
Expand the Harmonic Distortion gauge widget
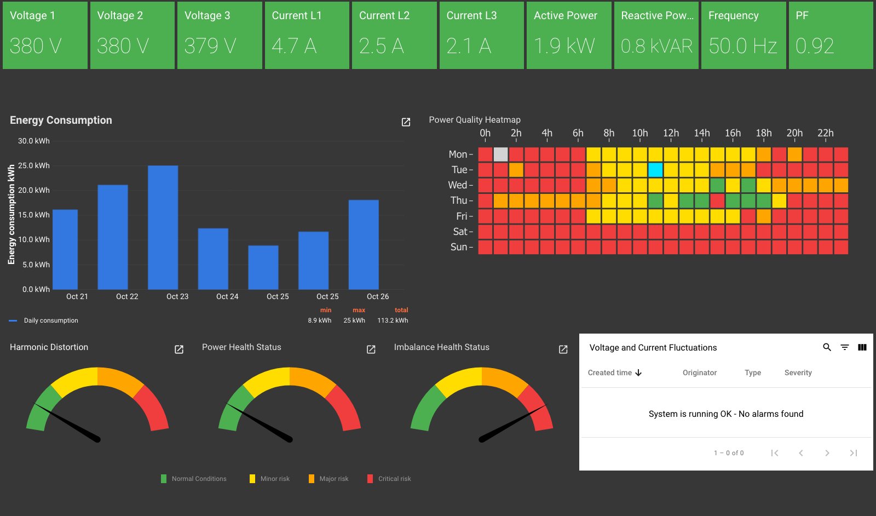[x=179, y=349]
